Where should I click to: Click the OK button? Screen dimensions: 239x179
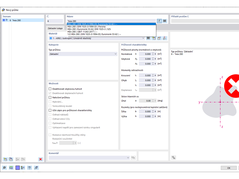(x=229, y=168)
